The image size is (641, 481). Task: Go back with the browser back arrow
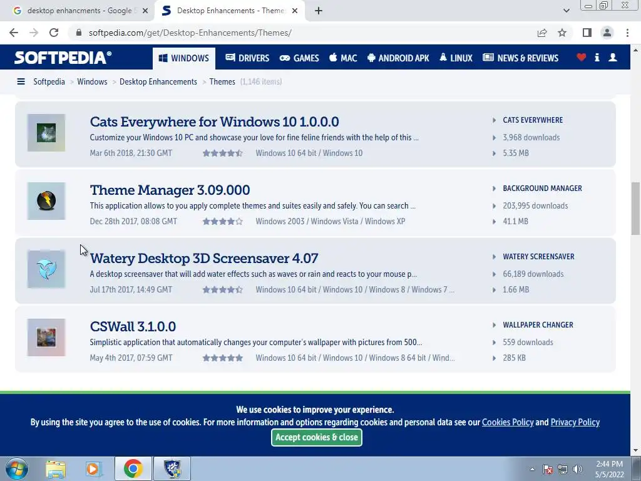(14, 33)
